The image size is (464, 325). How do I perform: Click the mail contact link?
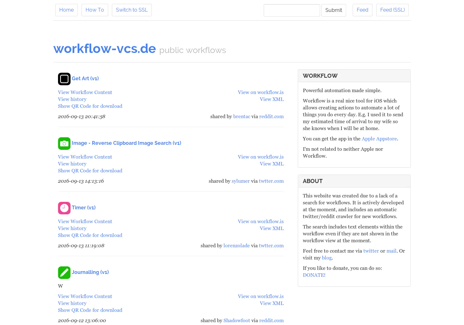click(392, 251)
